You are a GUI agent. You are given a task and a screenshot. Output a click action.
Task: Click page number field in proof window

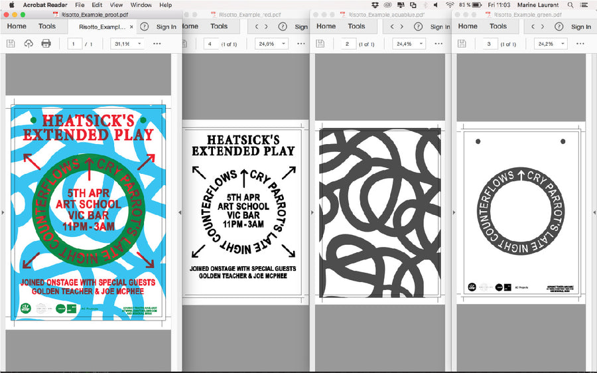tap(74, 44)
